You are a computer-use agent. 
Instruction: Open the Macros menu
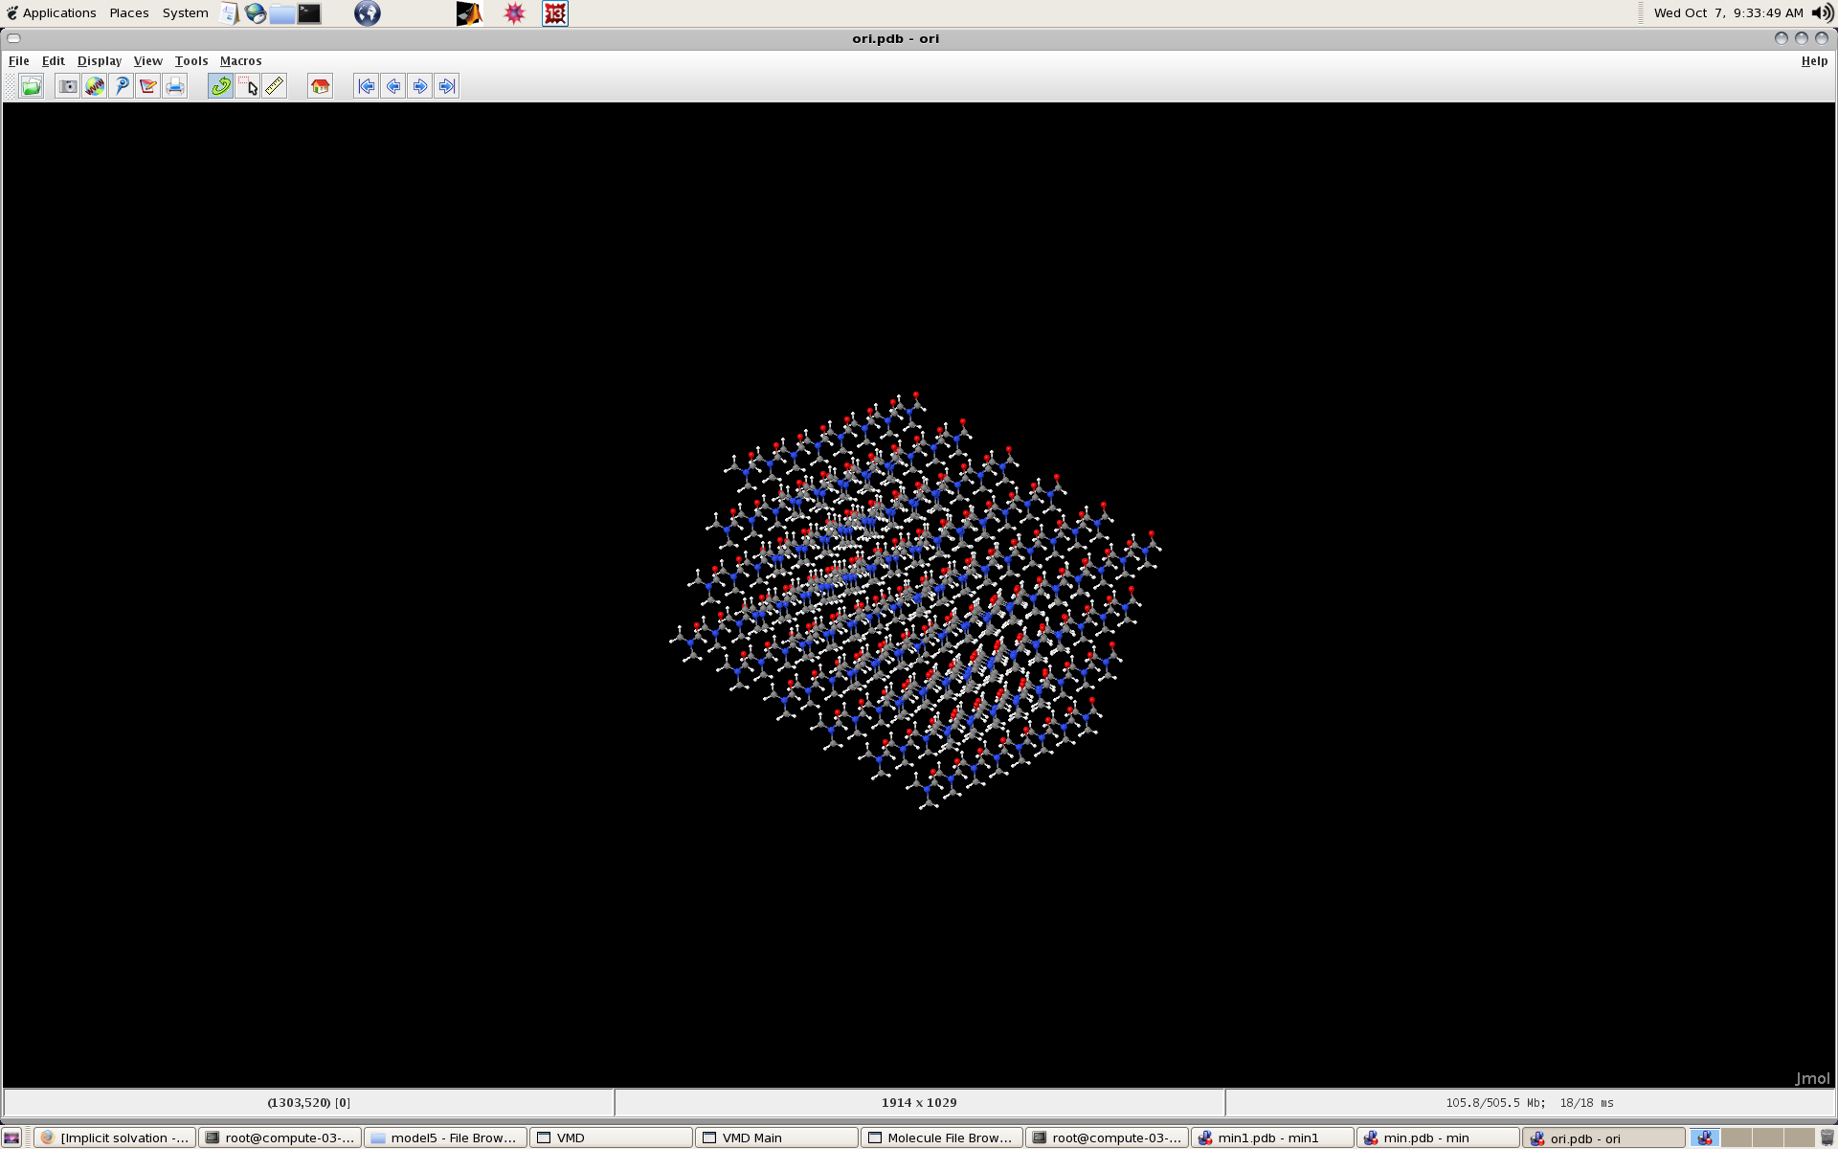tap(240, 60)
